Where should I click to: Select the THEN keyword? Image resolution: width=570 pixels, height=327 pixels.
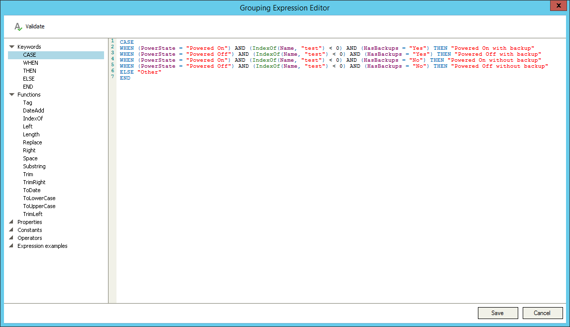click(x=30, y=71)
